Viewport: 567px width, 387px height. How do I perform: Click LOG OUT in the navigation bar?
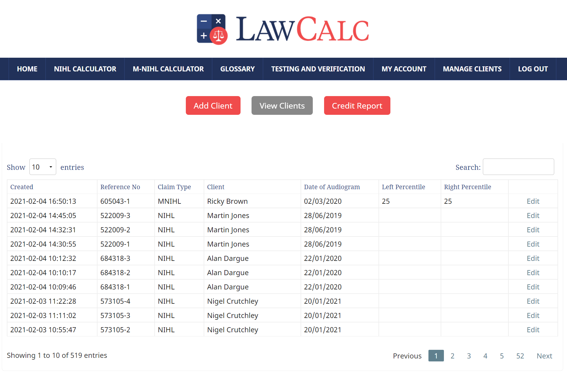click(533, 69)
